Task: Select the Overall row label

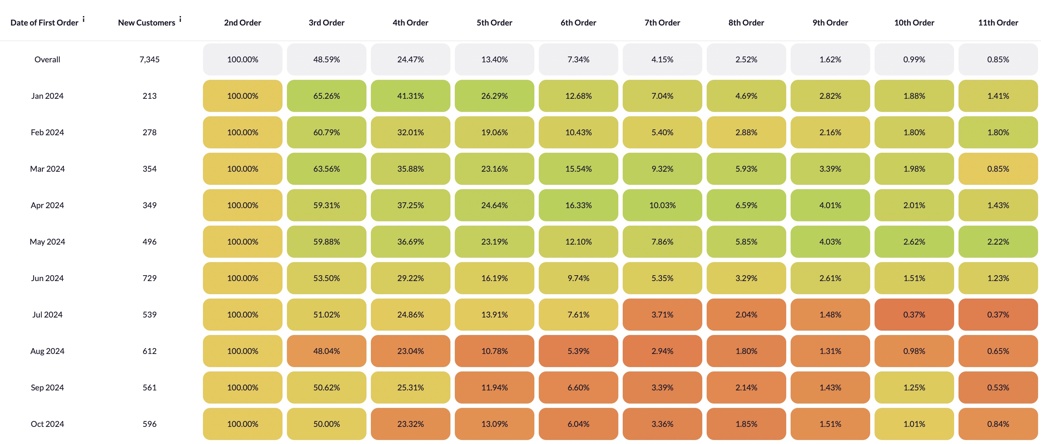Action: point(47,59)
